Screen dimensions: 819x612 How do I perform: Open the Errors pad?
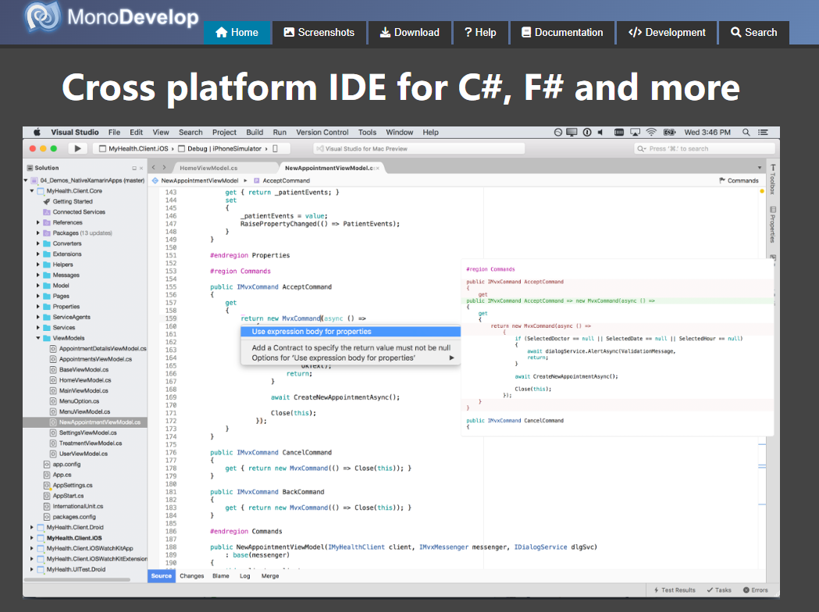click(x=756, y=590)
